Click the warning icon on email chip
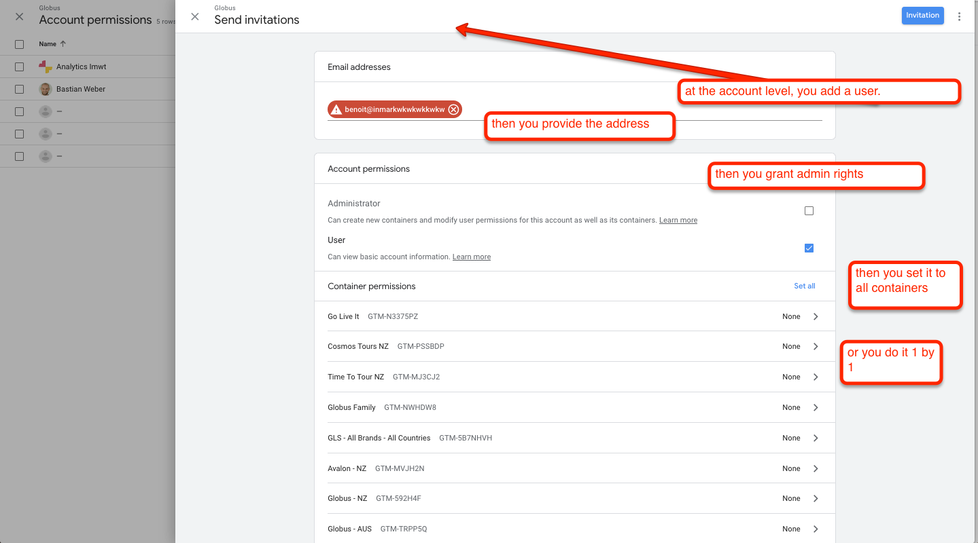The width and height of the screenshot is (978, 543). [x=336, y=109]
